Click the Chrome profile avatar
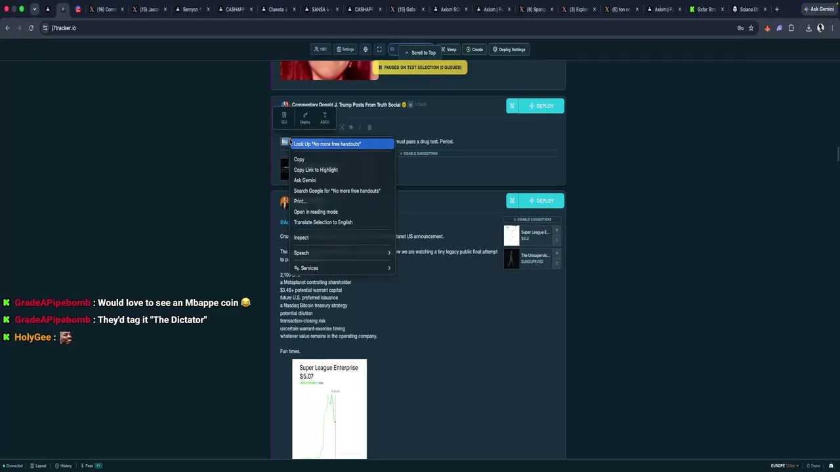Image resolution: width=840 pixels, height=472 pixels. (820, 28)
